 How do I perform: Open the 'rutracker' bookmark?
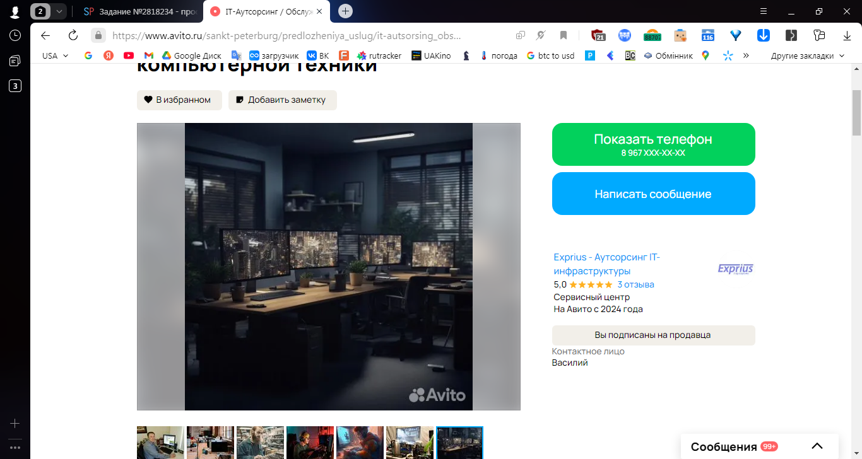[x=379, y=55]
